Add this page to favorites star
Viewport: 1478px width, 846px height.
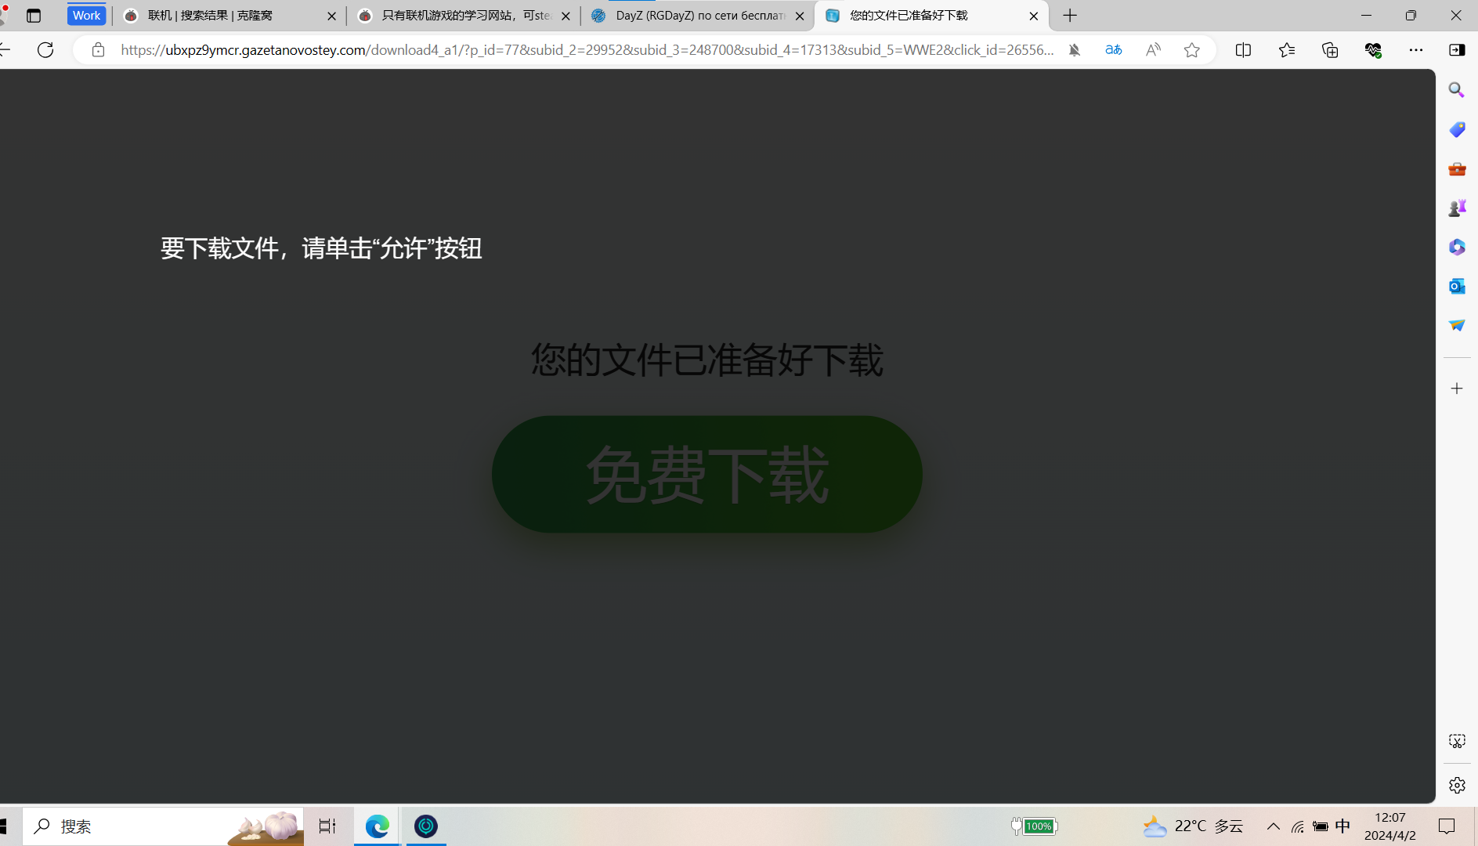pyautogui.click(x=1192, y=50)
